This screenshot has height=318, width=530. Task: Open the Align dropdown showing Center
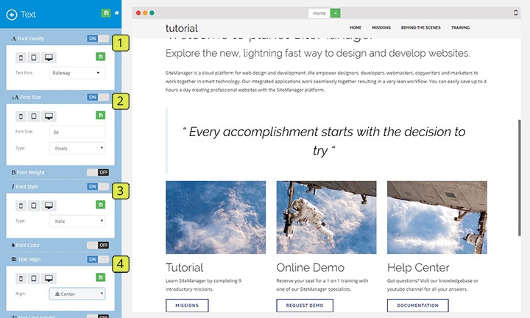coord(77,294)
